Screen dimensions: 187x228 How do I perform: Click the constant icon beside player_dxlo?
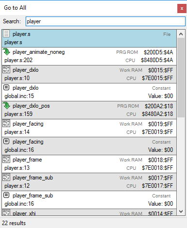click(x=6, y=87)
